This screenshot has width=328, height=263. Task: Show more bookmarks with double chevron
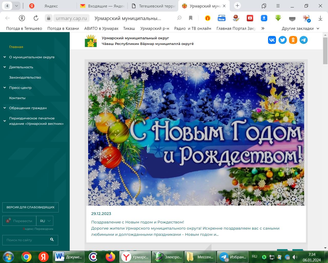(x=263, y=29)
